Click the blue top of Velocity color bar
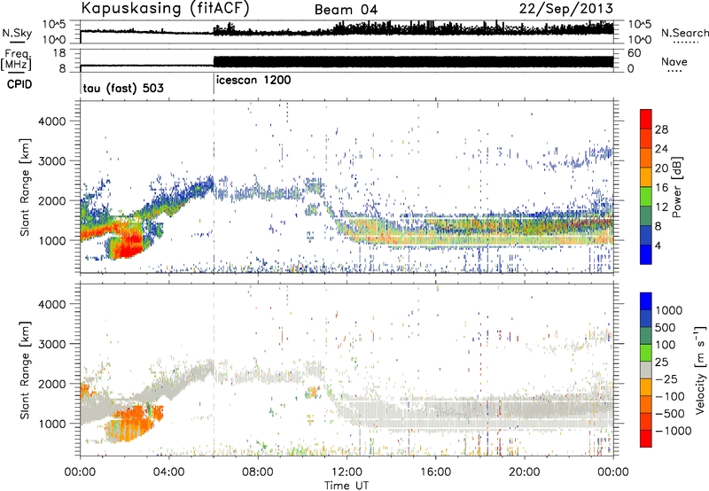Screen dimensions: 709x491 [646, 301]
